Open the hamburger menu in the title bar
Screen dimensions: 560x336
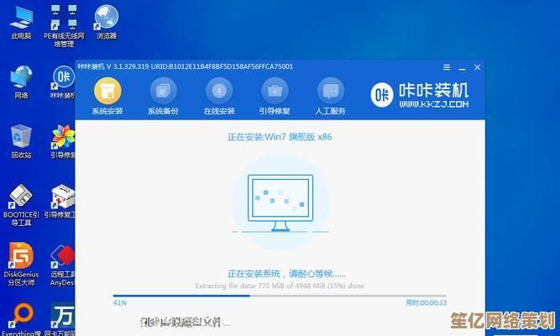coord(447,67)
